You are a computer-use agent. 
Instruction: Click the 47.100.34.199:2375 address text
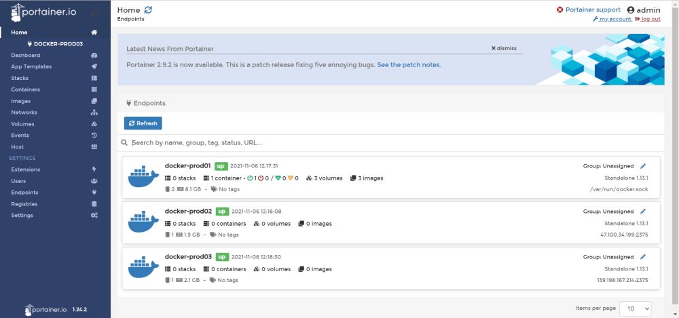624,235
